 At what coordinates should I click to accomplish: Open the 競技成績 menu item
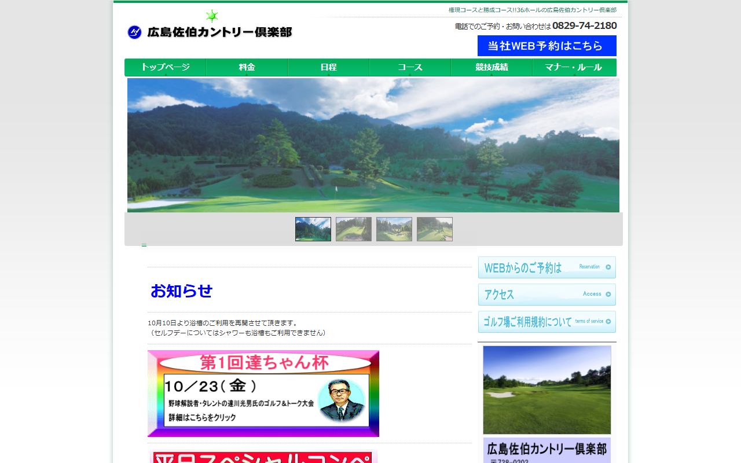click(491, 67)
